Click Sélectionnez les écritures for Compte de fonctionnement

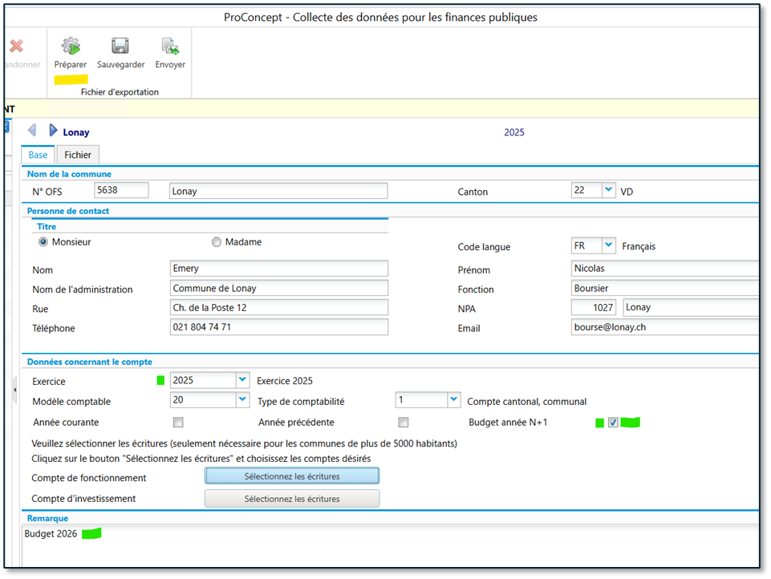click(292, 476)
